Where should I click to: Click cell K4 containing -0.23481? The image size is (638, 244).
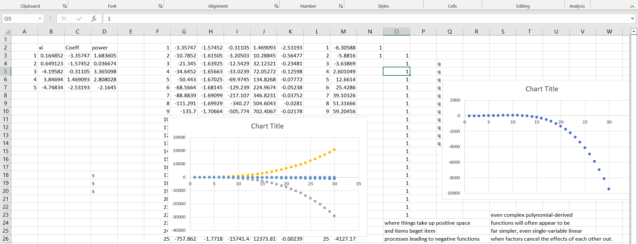(290, 63)
